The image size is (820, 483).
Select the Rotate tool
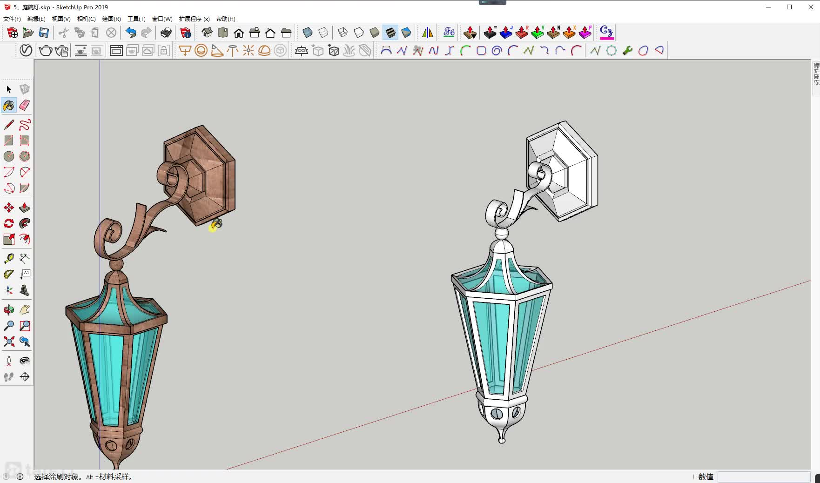coord(9,223)
